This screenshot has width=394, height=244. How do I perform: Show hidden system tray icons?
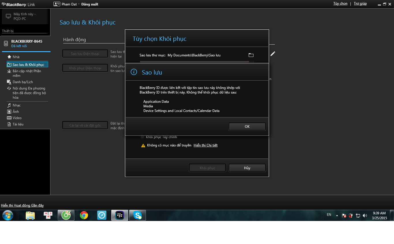pyautogui.click(x=337, y=215)
